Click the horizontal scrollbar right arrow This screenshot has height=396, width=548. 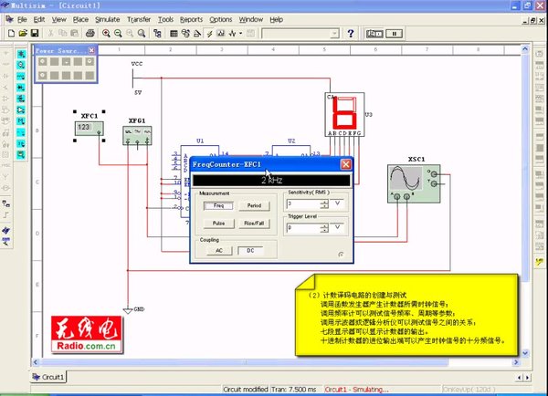click(515, 362)
